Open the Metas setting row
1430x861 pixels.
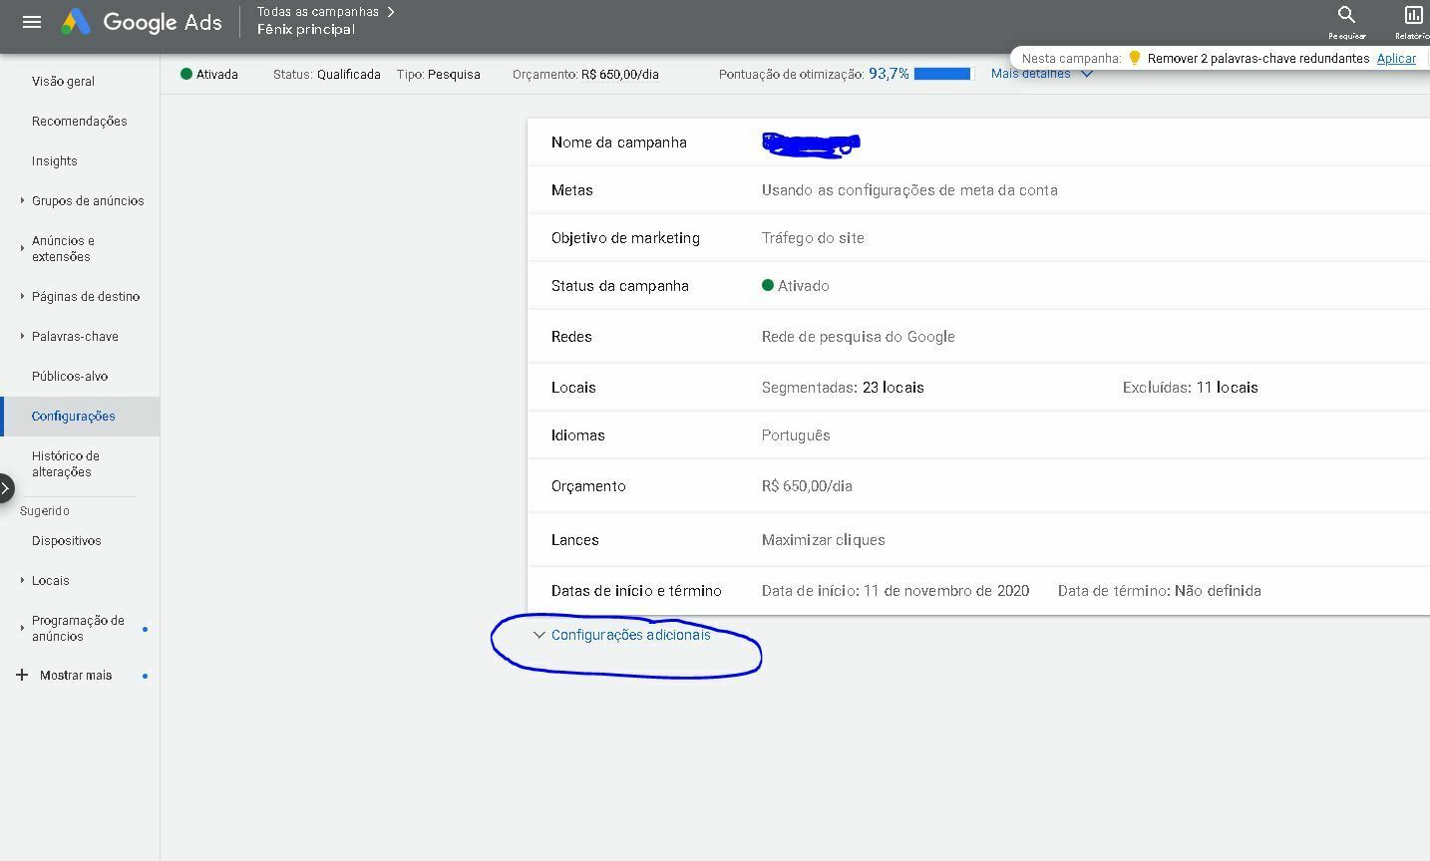978,190
